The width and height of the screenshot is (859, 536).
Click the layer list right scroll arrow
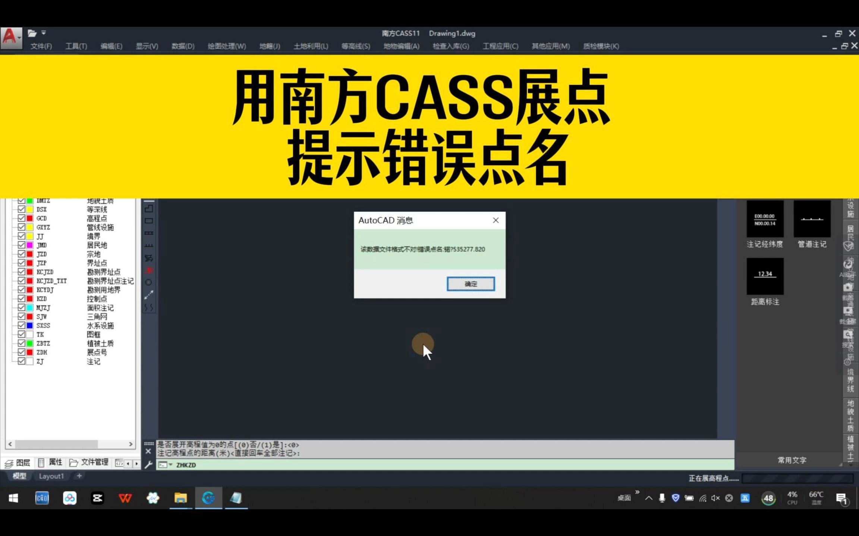pyautogui.click(x=130, y=444)
